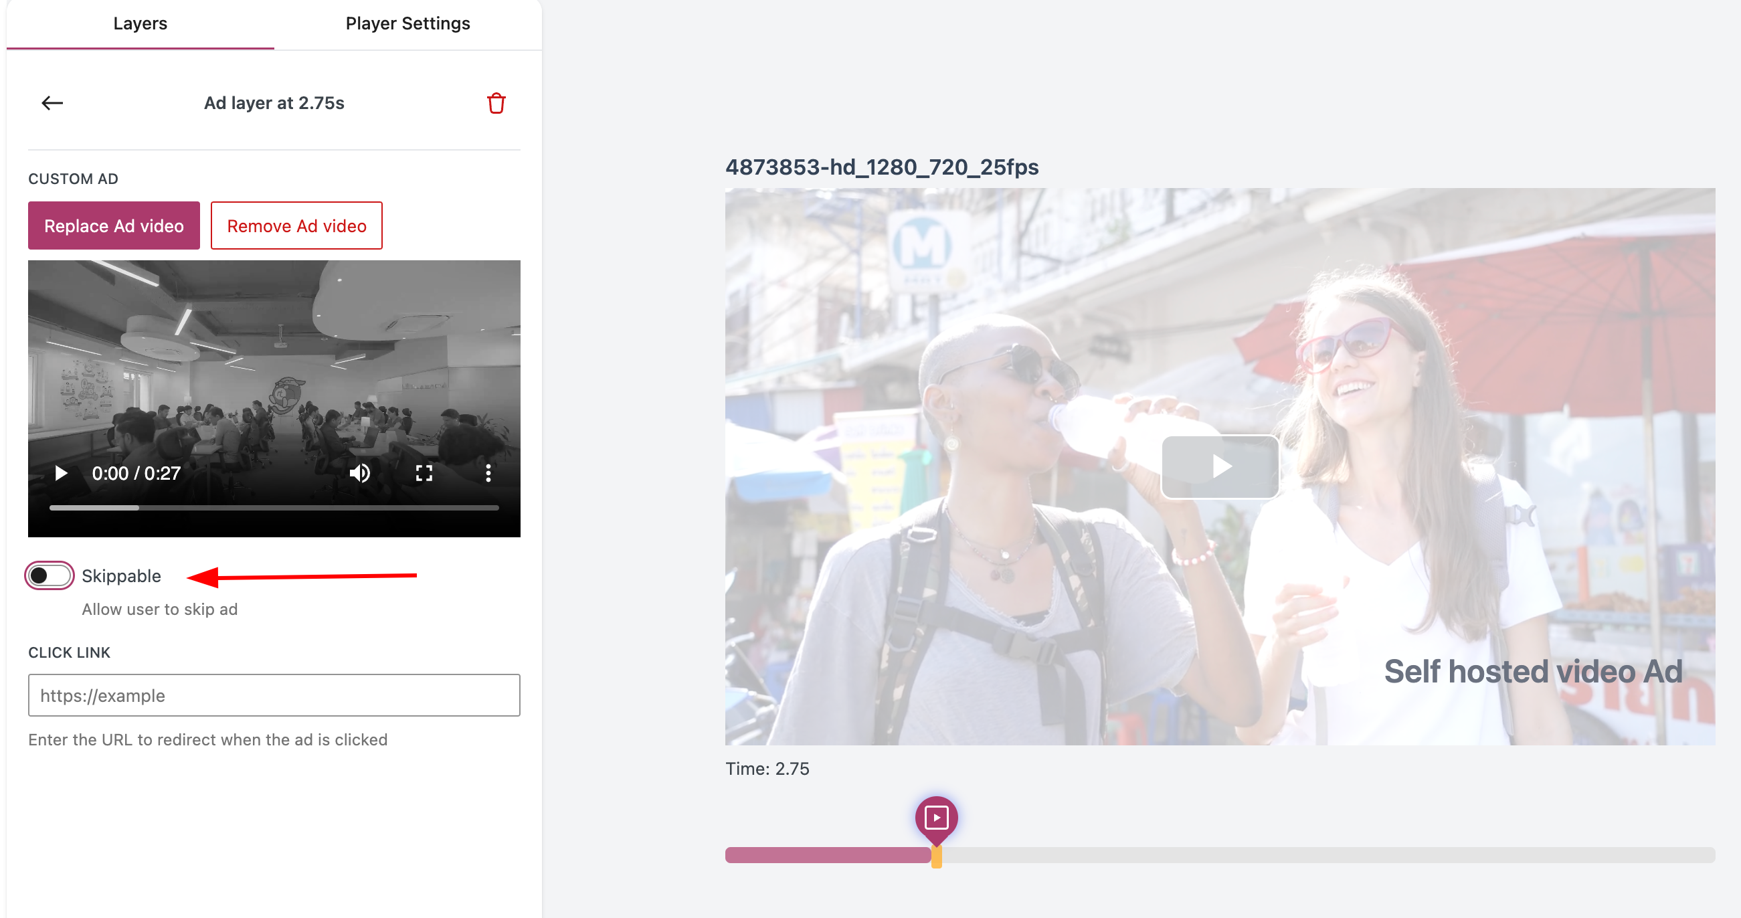Play the ad preview video

(61, 473)
